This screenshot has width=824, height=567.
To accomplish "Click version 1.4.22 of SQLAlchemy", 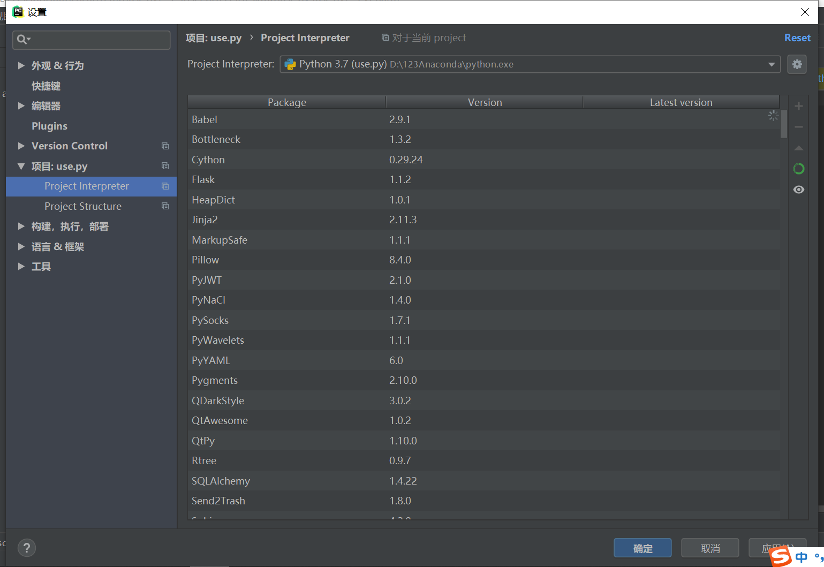I will pos(403,481).
